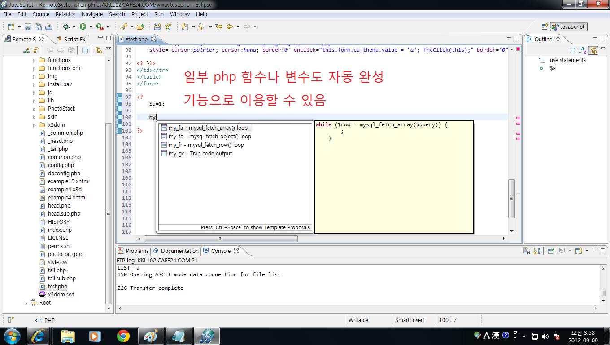Open config.php in the file tree
The width and height of the screenshot is (610, 345).
point(61,165)
